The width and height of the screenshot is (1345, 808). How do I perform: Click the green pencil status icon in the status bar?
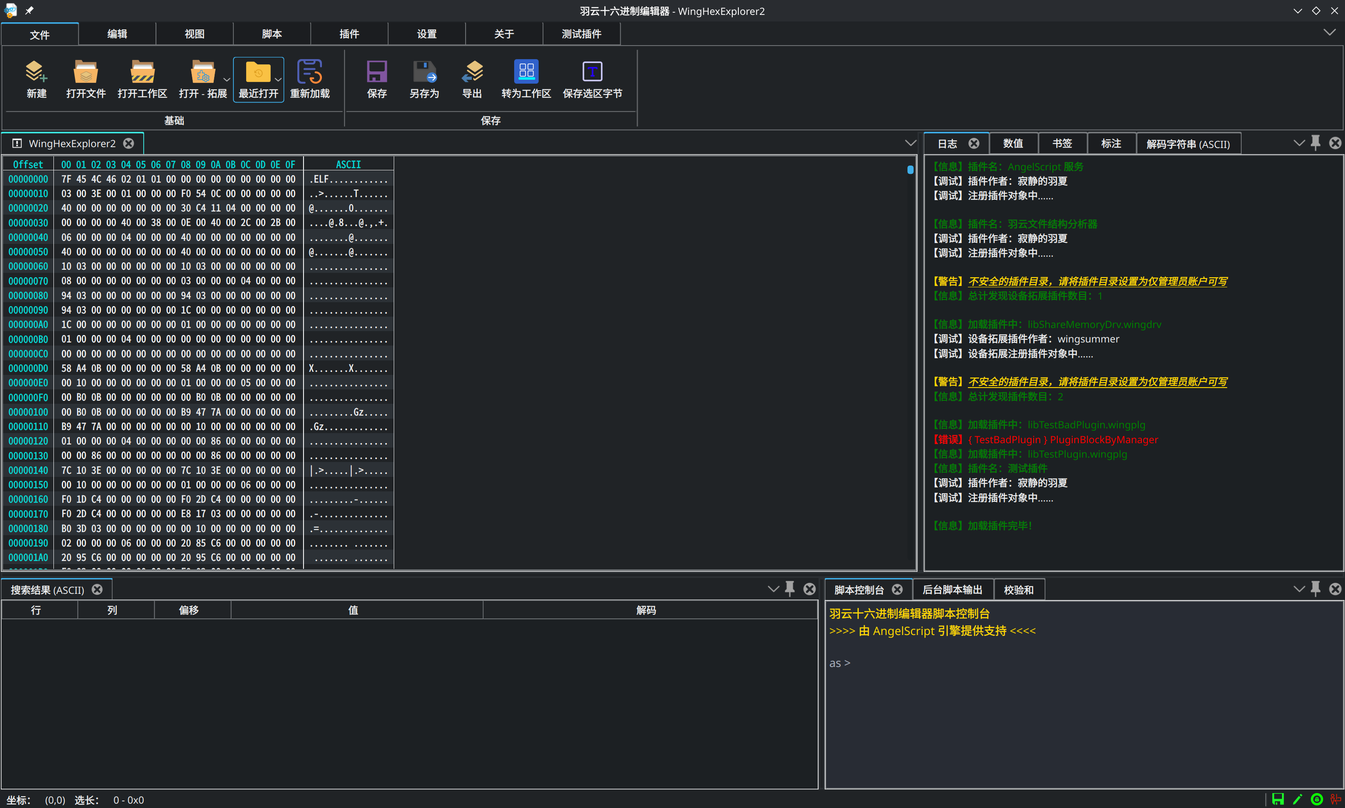tap(1298, 799)
